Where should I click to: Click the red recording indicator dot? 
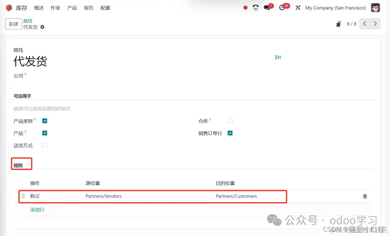(x=245, y=8)
